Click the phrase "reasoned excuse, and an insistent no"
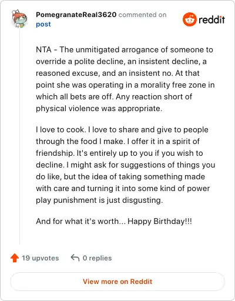 (105, 73)
